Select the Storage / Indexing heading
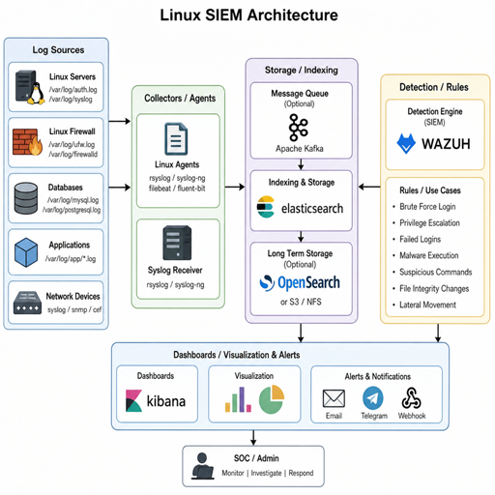The width and height of the screenshot is (495, 495). pyautogui.click(x=302, y=70)
